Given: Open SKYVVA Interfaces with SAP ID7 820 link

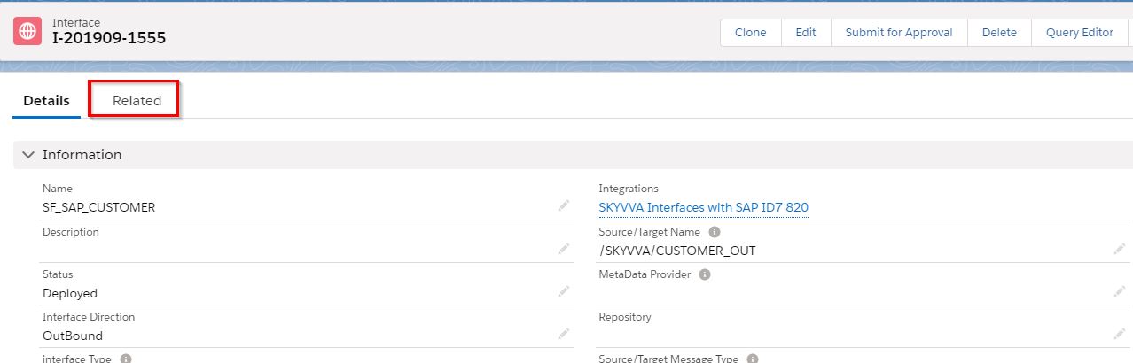Looking at the screenshot, I should (x=703, y=207).
